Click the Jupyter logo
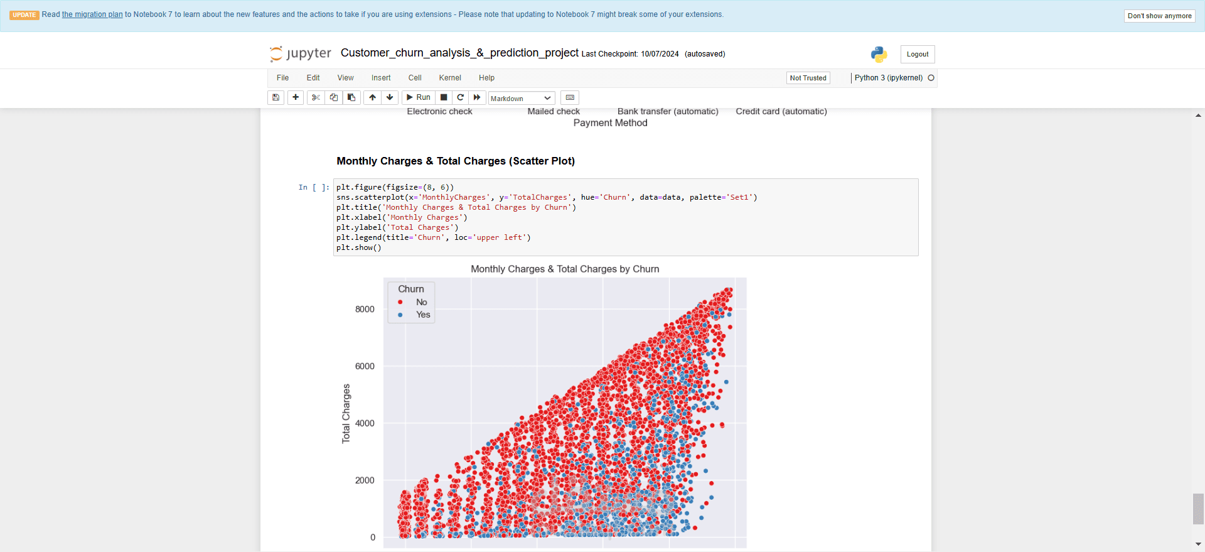The width and height of the screenshot is (1205, 552). [300, 53]
